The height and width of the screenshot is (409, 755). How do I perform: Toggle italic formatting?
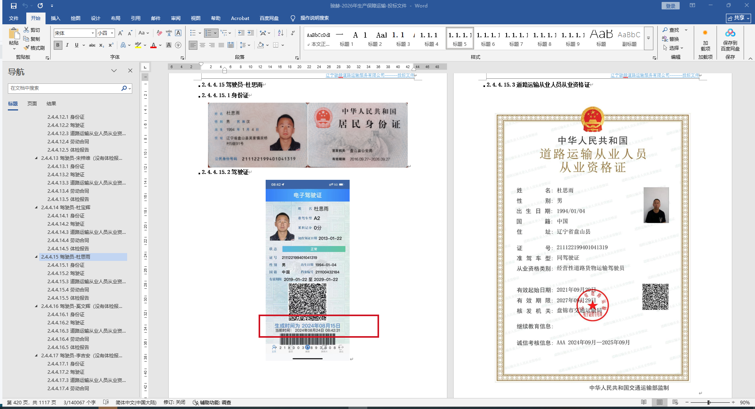67,45
